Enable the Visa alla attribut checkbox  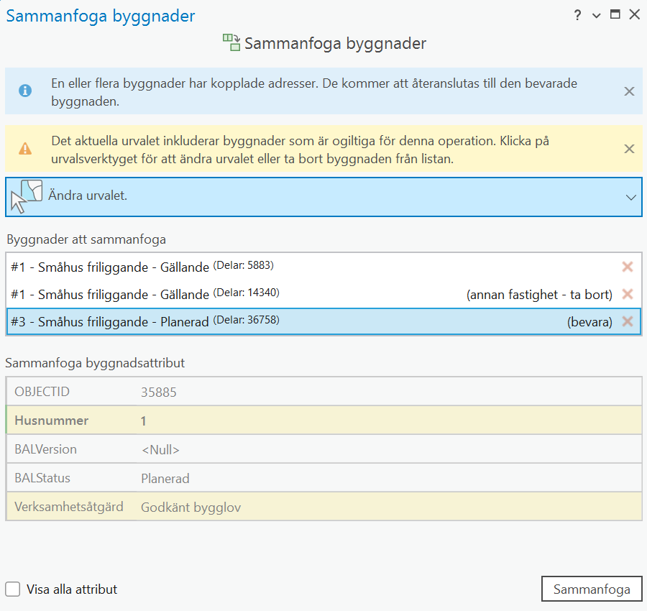(13, 589)
